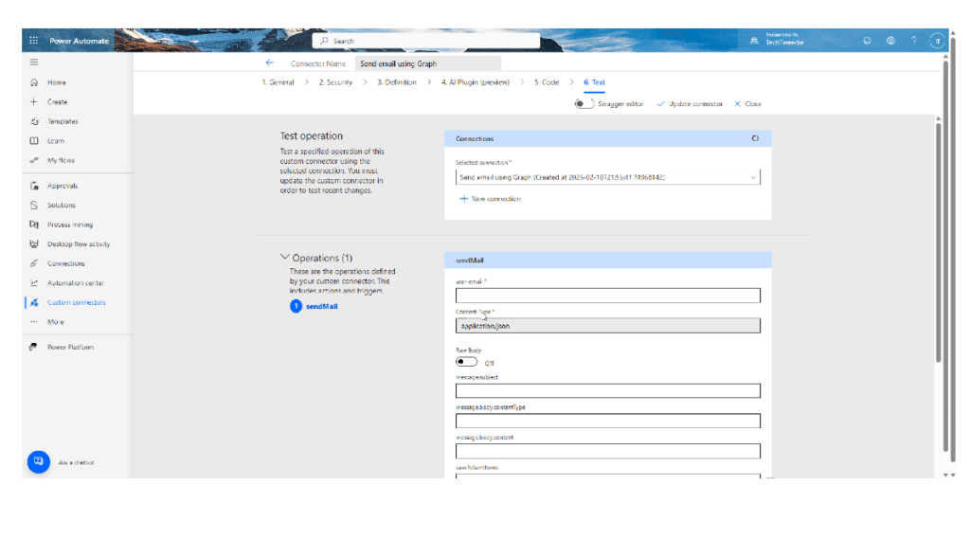Viewport: 970px width, 557px height.
Task: Collapse the left navigation hamburger menu
Action: point(34,62)
